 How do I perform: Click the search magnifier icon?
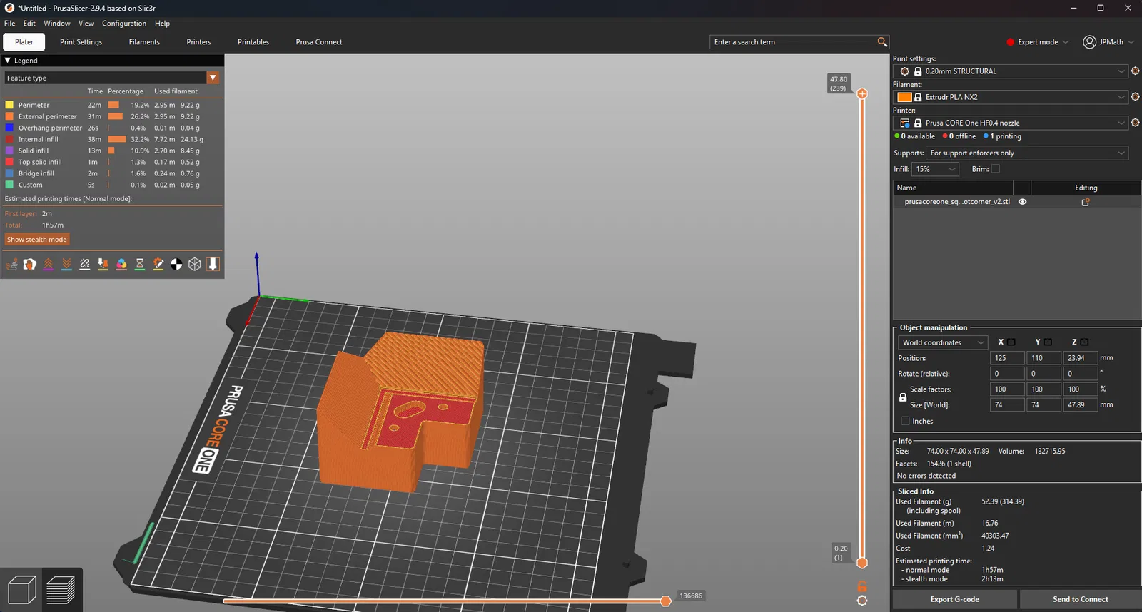(882, 42)
